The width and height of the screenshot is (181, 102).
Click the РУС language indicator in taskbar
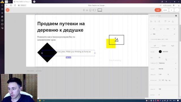point(171,101)
